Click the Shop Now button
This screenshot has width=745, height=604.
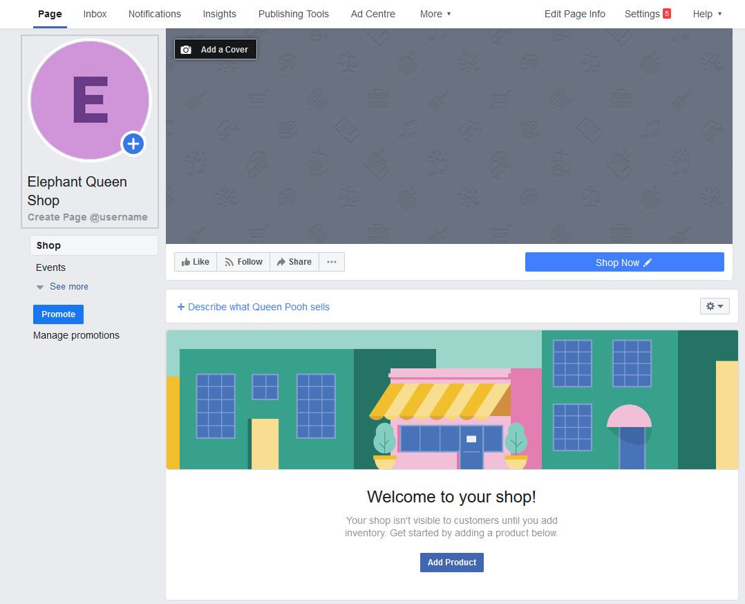click(x=624, y=263)
